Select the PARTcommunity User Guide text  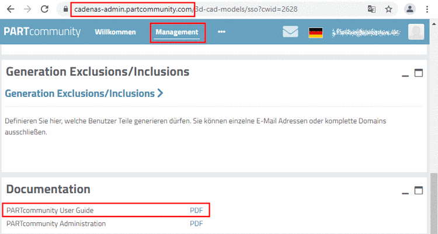[x=50, y=210]
